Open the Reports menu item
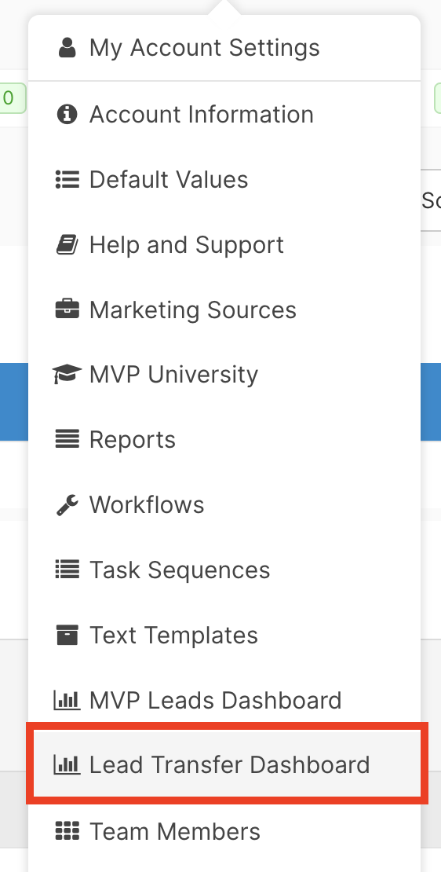This screenshot has height=872, width=441. click(x=224, y=440)
